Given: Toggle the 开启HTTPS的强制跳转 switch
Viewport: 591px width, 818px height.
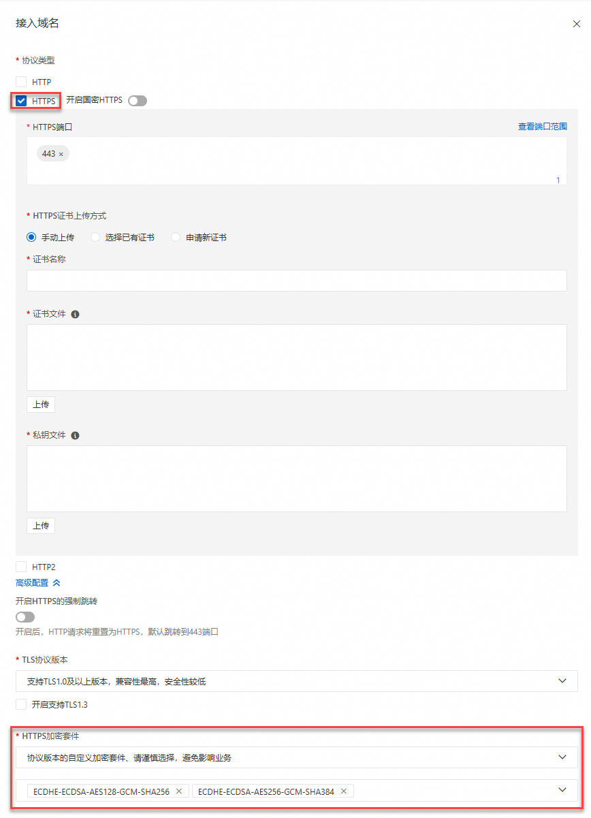Looking at the screenshot, I should pos(25,617).
